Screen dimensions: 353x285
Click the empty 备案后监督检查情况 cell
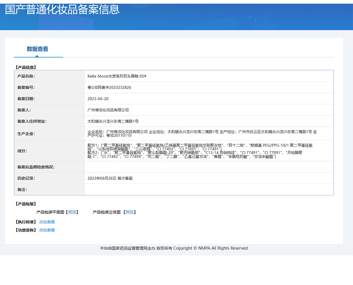coord(209,167)
